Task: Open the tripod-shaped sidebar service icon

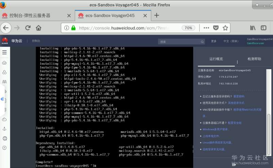Action: (4, 129)
